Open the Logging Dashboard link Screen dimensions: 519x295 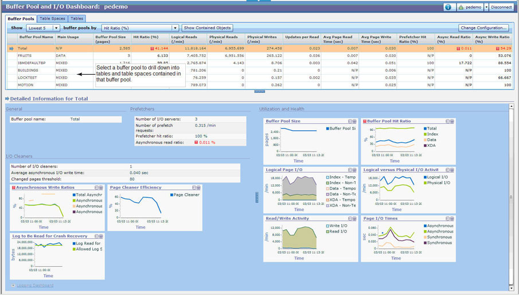pos(35,285)
